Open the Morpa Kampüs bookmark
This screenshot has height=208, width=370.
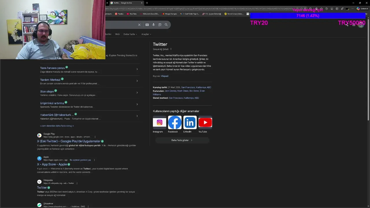[x=170, y=14]
